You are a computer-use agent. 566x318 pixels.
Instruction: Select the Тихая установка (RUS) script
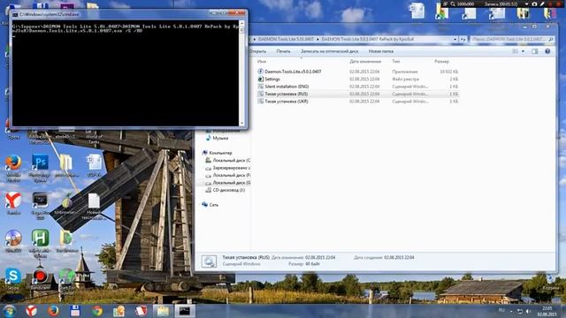click(287, 94)
